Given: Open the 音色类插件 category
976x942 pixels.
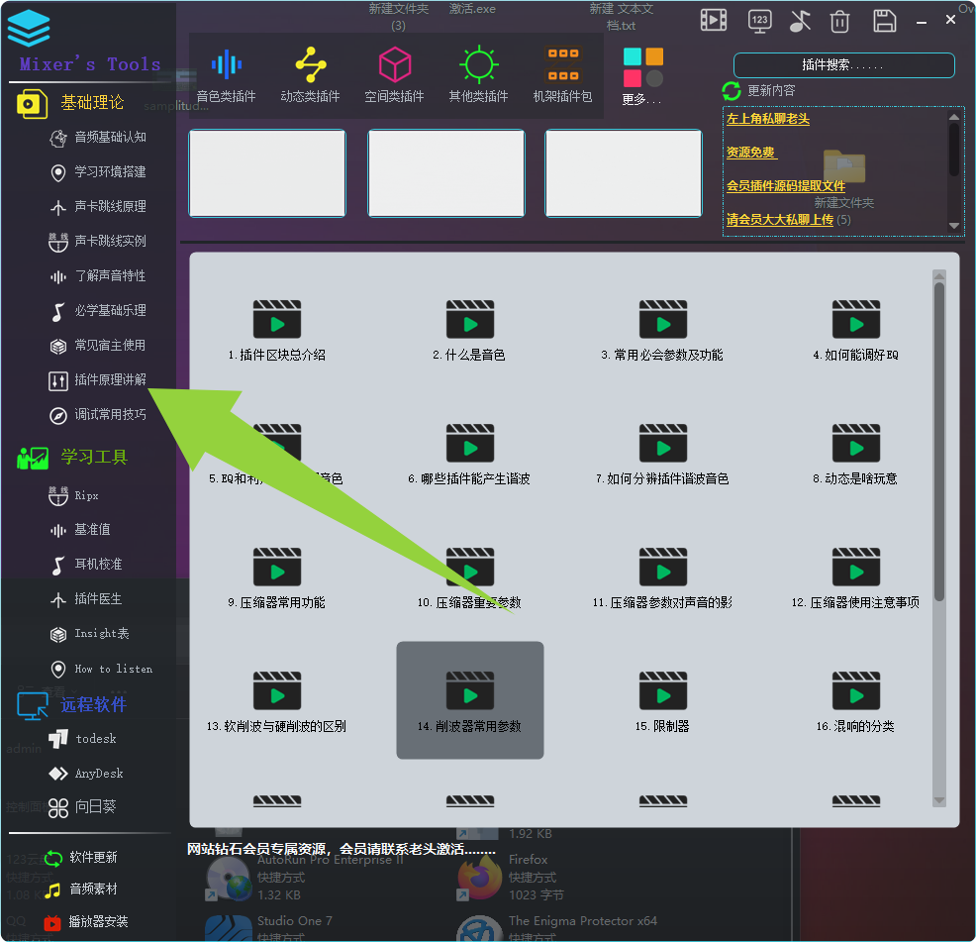Looking at the screenshot, I should click(226, 74).
